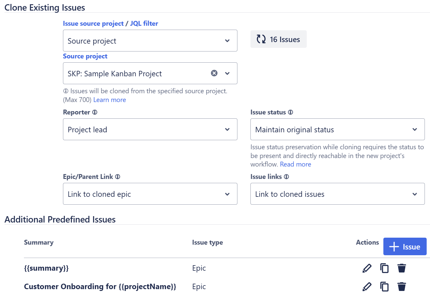
Task: Edit the Customer Onboarding epic
Action: pyautogui.click(x=367, y=286)
